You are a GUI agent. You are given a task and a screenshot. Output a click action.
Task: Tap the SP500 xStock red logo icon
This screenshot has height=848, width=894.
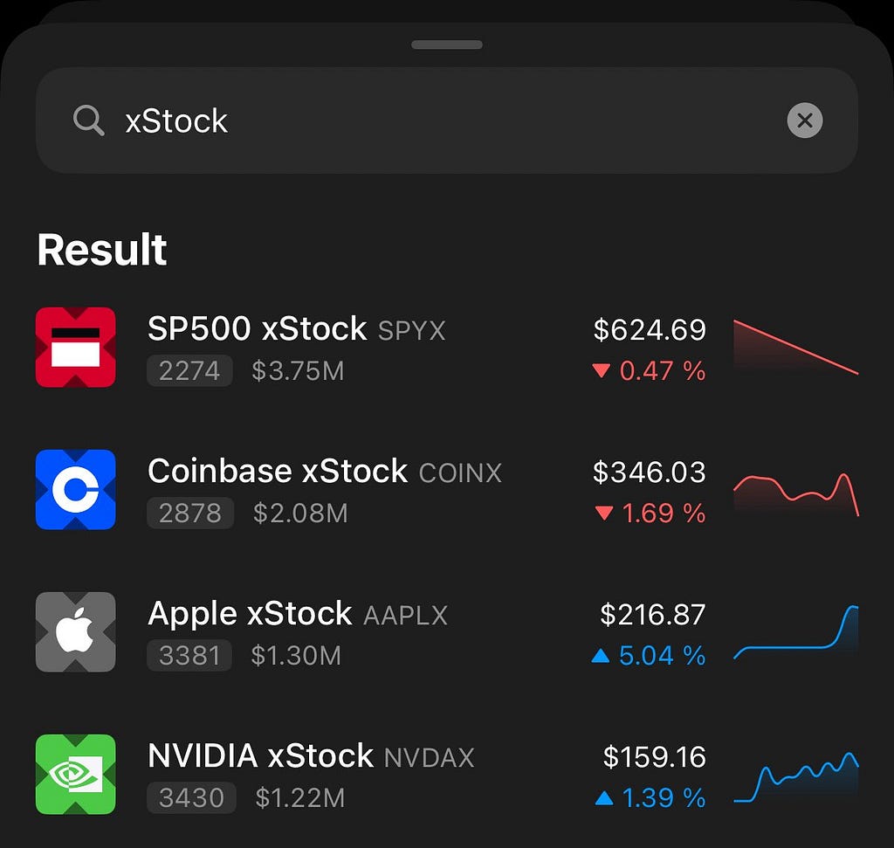[76, 347]
